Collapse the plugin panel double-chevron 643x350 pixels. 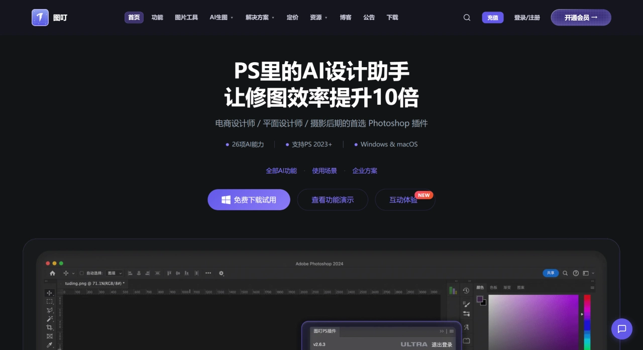[x=442, y=331]
